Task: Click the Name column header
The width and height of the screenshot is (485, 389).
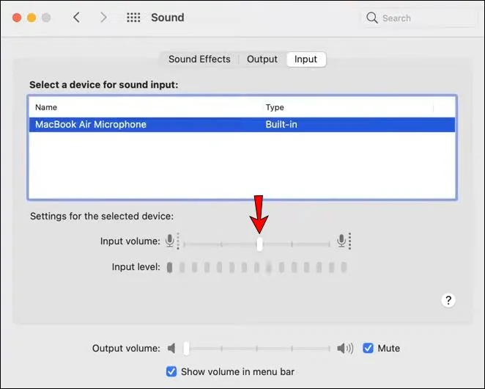Action: [x=46, y=107]
